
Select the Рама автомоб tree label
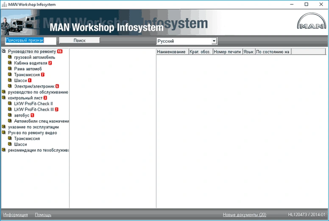tap(28, 69)
